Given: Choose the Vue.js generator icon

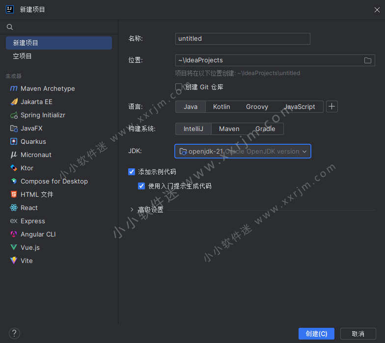Looking at the screenshot, I should (14, 248).
